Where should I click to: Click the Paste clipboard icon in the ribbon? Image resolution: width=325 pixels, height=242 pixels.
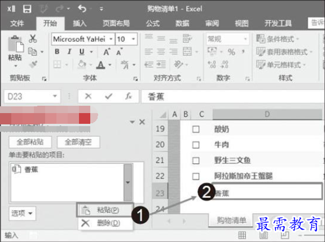pyautogui.click(x=16, y=44)
